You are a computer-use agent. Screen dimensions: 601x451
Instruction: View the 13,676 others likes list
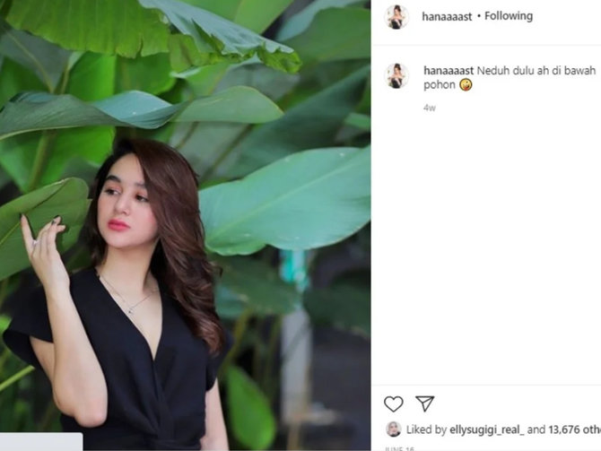coord(575,429)
